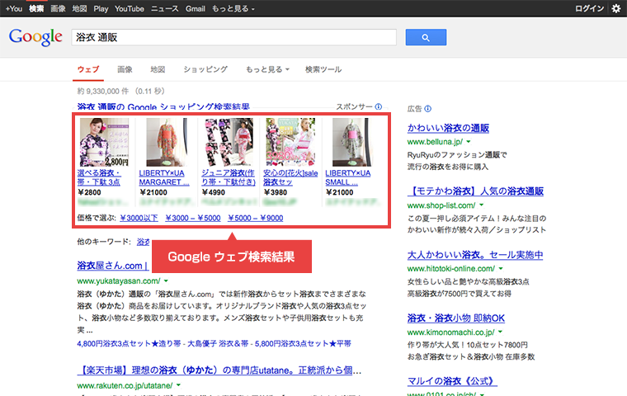Image resolution: width=627 pixels, height=396 pixels.
Task: Expand dropdown arrow beside www.kimonomachi.co.jp/
Action: pyautogui.click(x=500, y=332)
